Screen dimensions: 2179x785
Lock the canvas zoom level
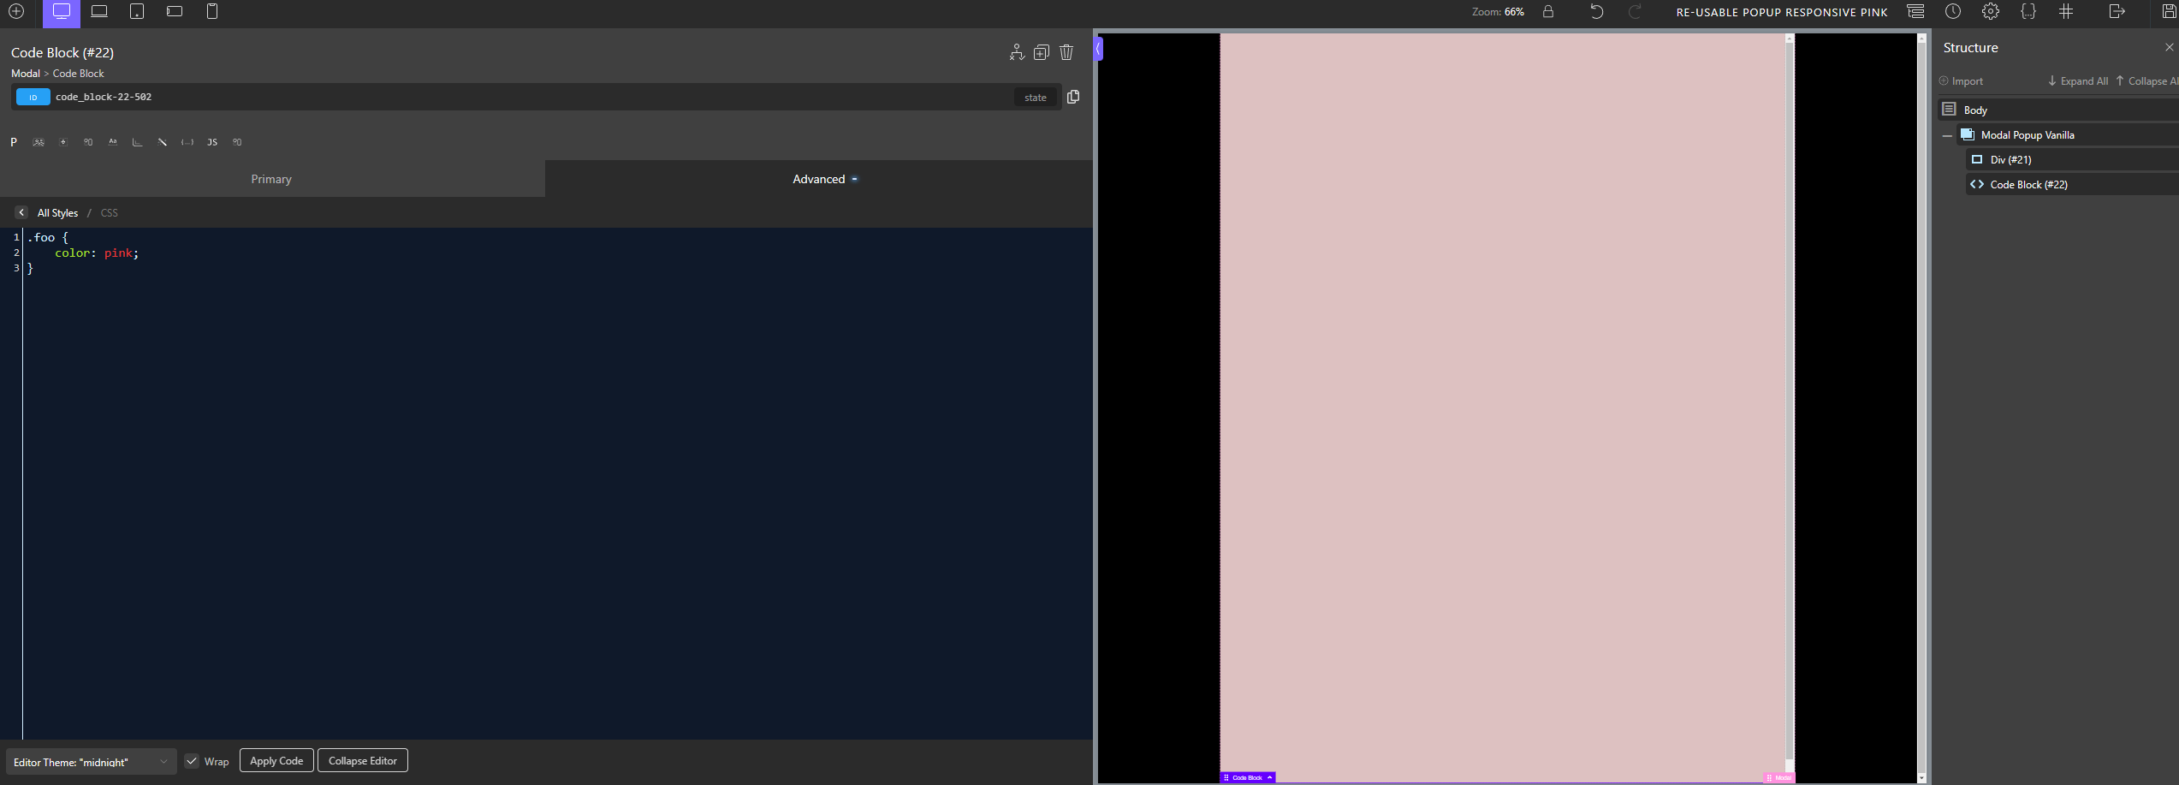coord(1549,12)
